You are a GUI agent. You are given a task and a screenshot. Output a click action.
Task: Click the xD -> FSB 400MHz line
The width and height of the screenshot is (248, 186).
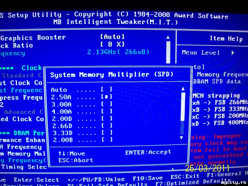click(220, 123)
